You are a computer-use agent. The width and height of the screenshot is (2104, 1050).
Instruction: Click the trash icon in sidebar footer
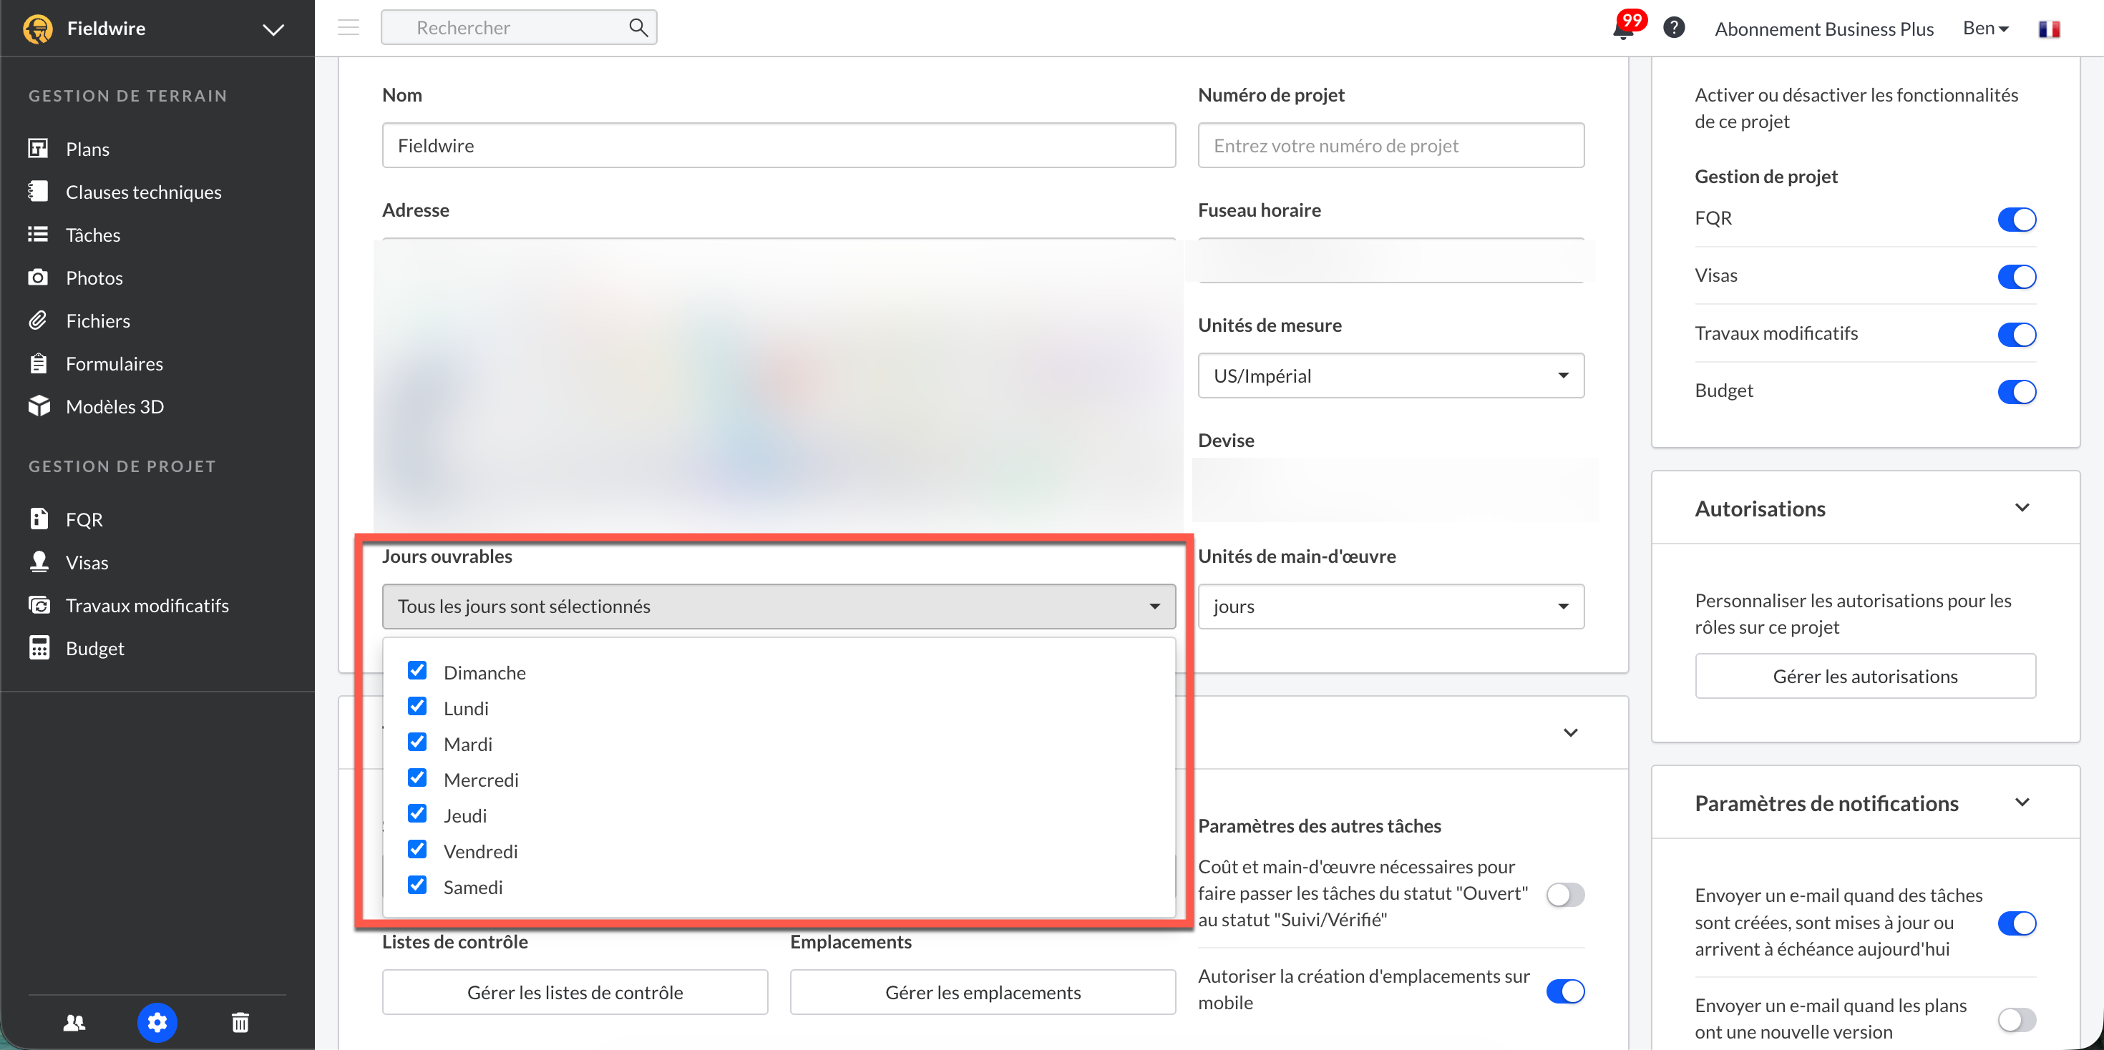240,1021
